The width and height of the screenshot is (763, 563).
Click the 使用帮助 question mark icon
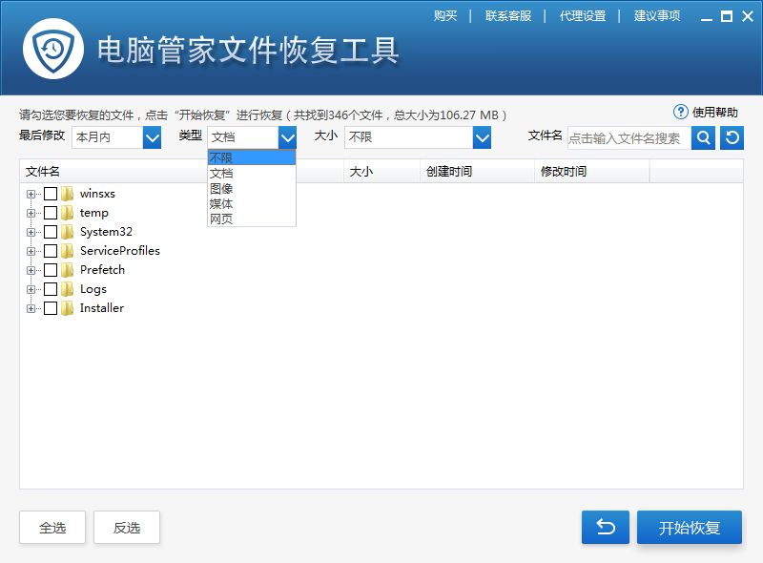coord(680,112)
